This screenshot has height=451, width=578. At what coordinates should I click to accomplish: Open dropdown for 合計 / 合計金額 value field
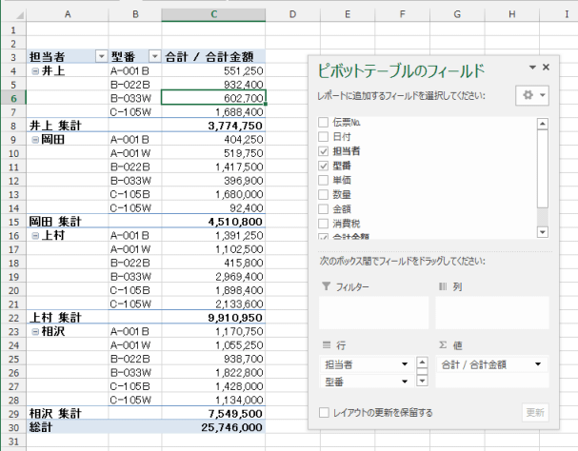coord(539,363)
